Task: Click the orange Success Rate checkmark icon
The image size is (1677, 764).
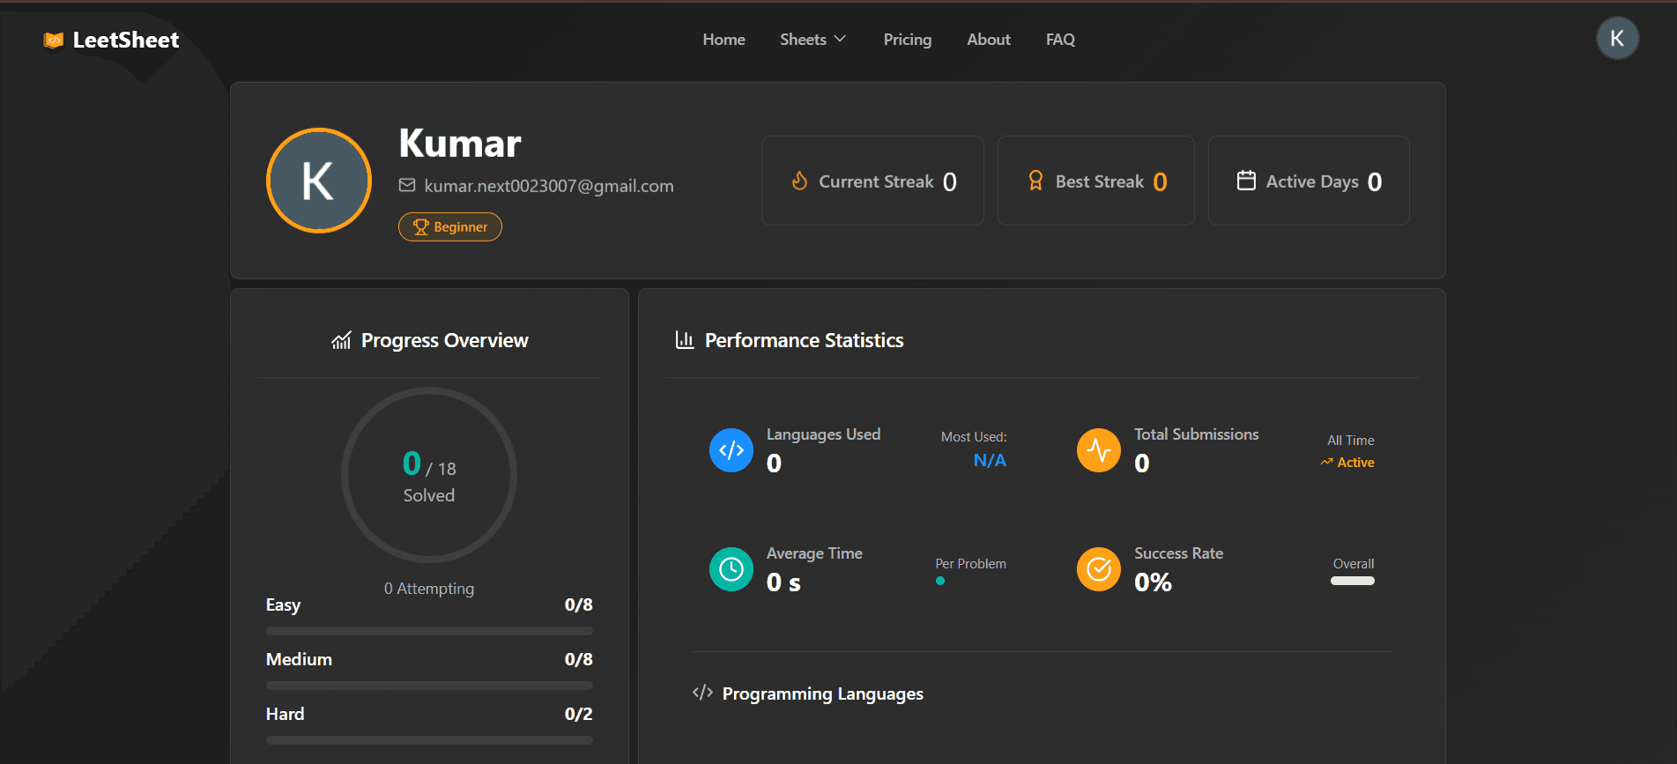Action: pos(1098,569)
